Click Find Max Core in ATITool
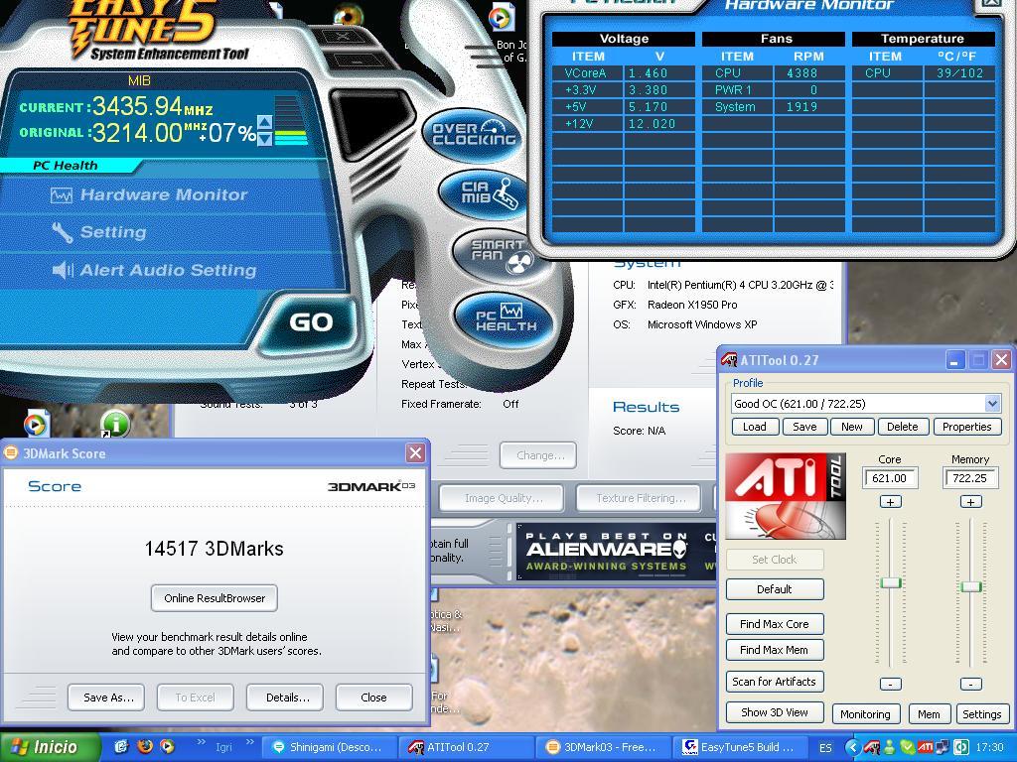The width and height of the screenshot is (1017, 762). tap(775, 625)
